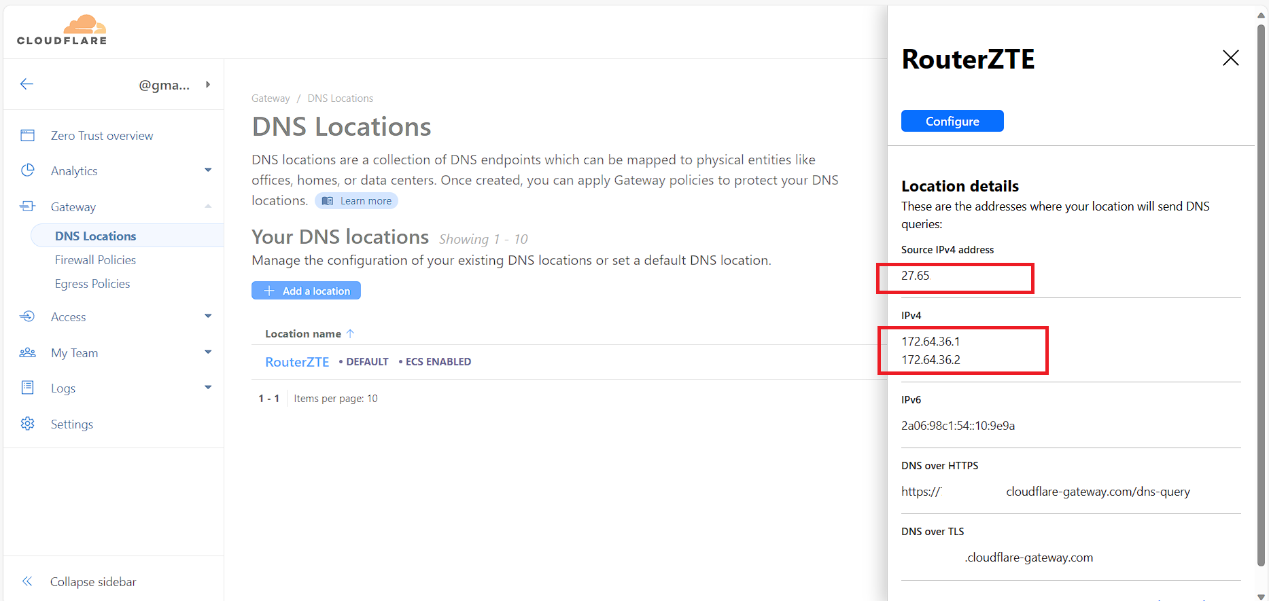Click the scrollbar down arrow
The image size is (1269, 601).
(1262, 596)
